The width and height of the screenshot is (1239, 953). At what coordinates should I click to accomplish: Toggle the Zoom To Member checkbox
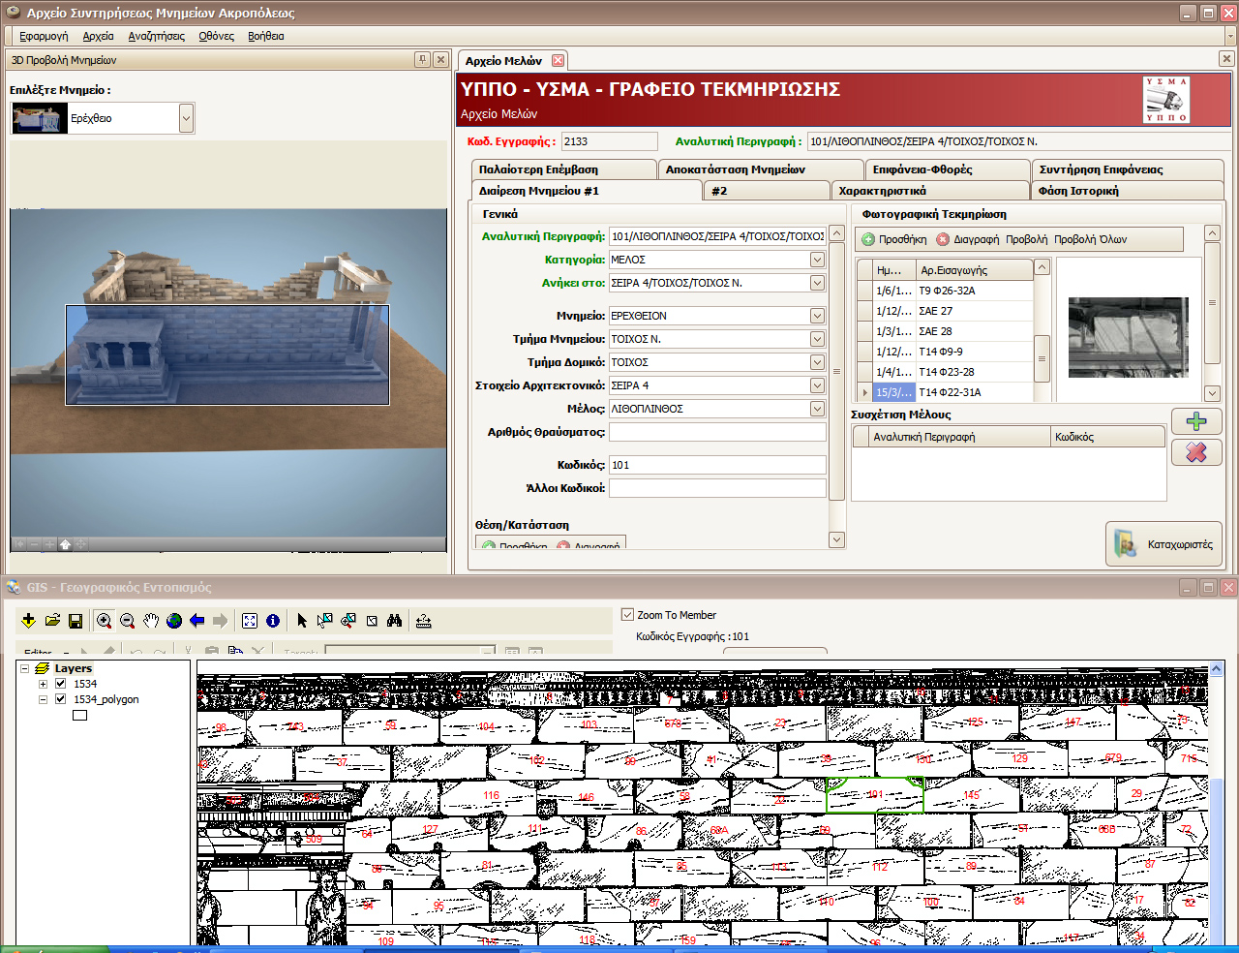(x=627, y=615)
